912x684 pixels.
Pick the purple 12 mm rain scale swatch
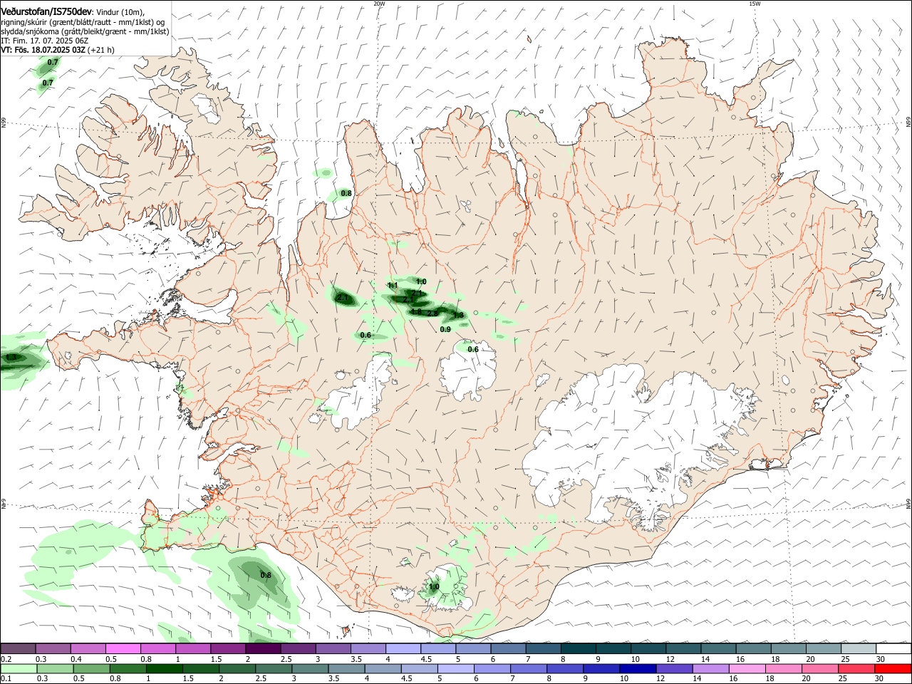click(x=674, y=668)
